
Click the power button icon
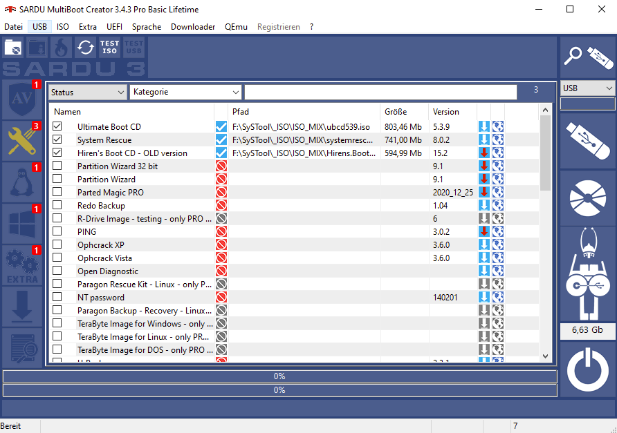[x=588, y=369]
